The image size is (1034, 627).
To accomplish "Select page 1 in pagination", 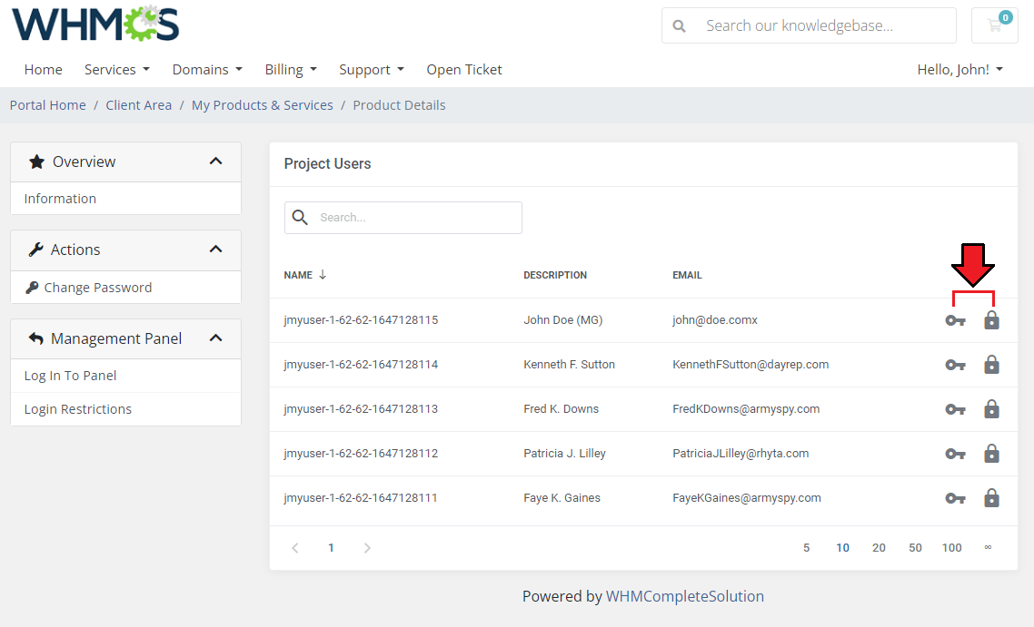I will click(x=331, y=548).
